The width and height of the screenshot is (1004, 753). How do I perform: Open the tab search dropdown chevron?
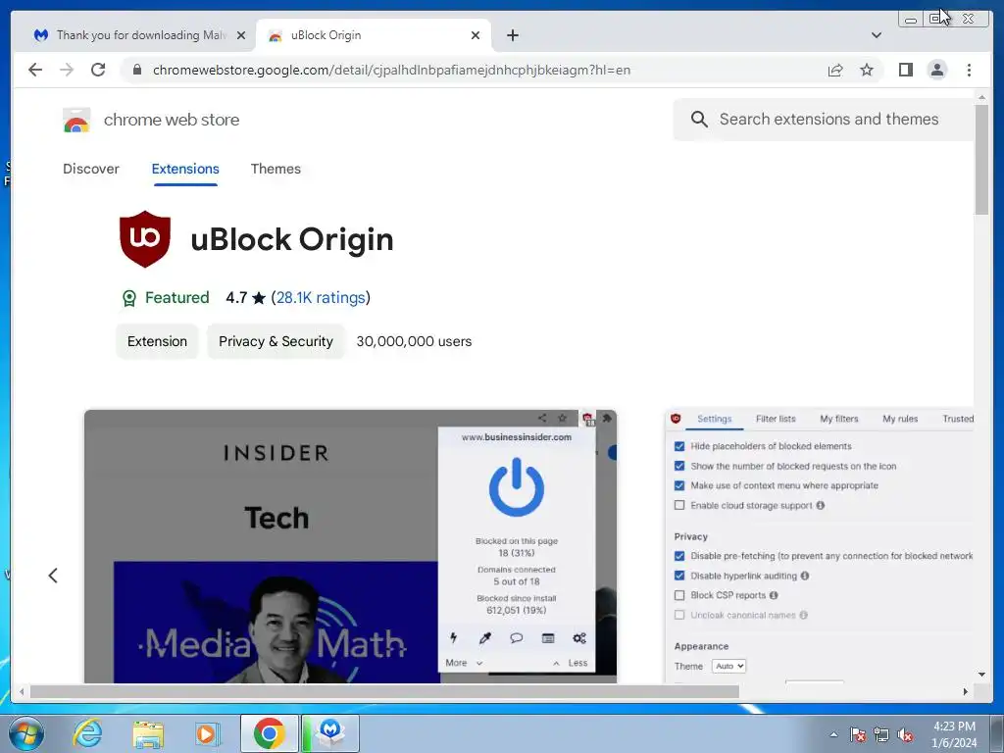coord(877,35)
